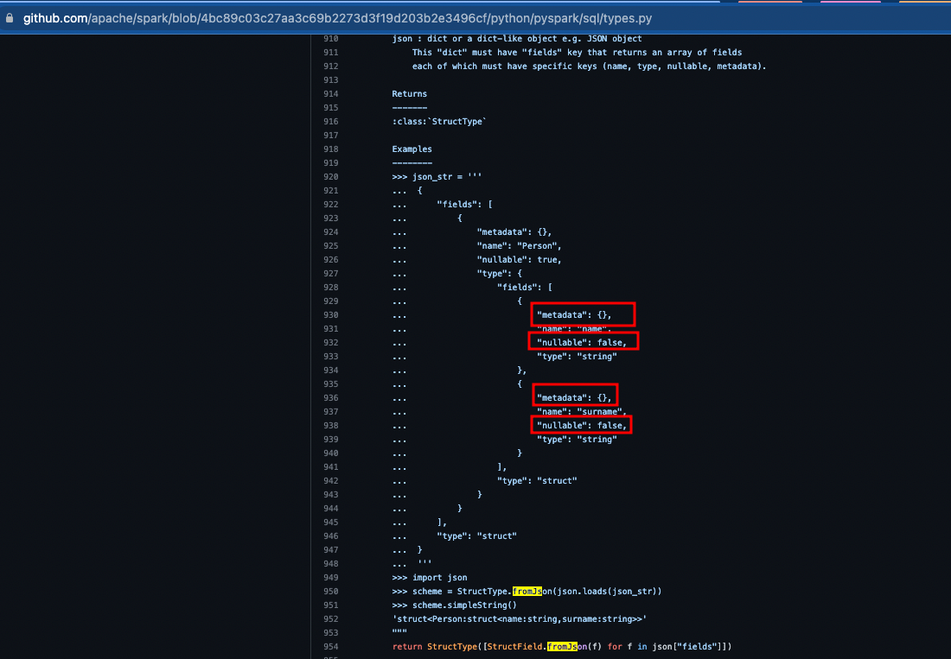Click '"type": "struct"' on line 946
The image size is (951, 659).
(x=476, y=536)
